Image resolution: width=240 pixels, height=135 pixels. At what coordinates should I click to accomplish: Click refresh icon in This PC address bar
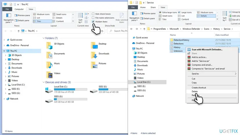tap(102, 31)
